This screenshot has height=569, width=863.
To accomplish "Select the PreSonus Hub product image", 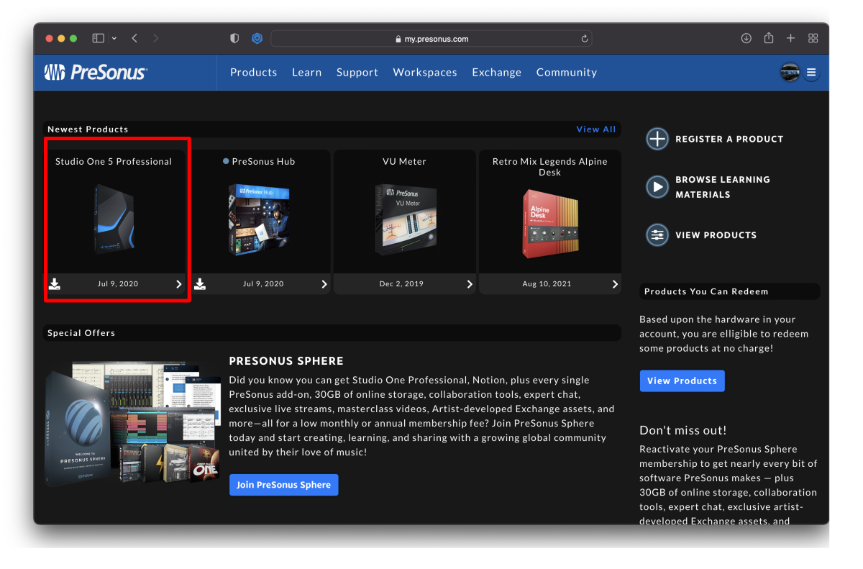I will coord(259,219).
